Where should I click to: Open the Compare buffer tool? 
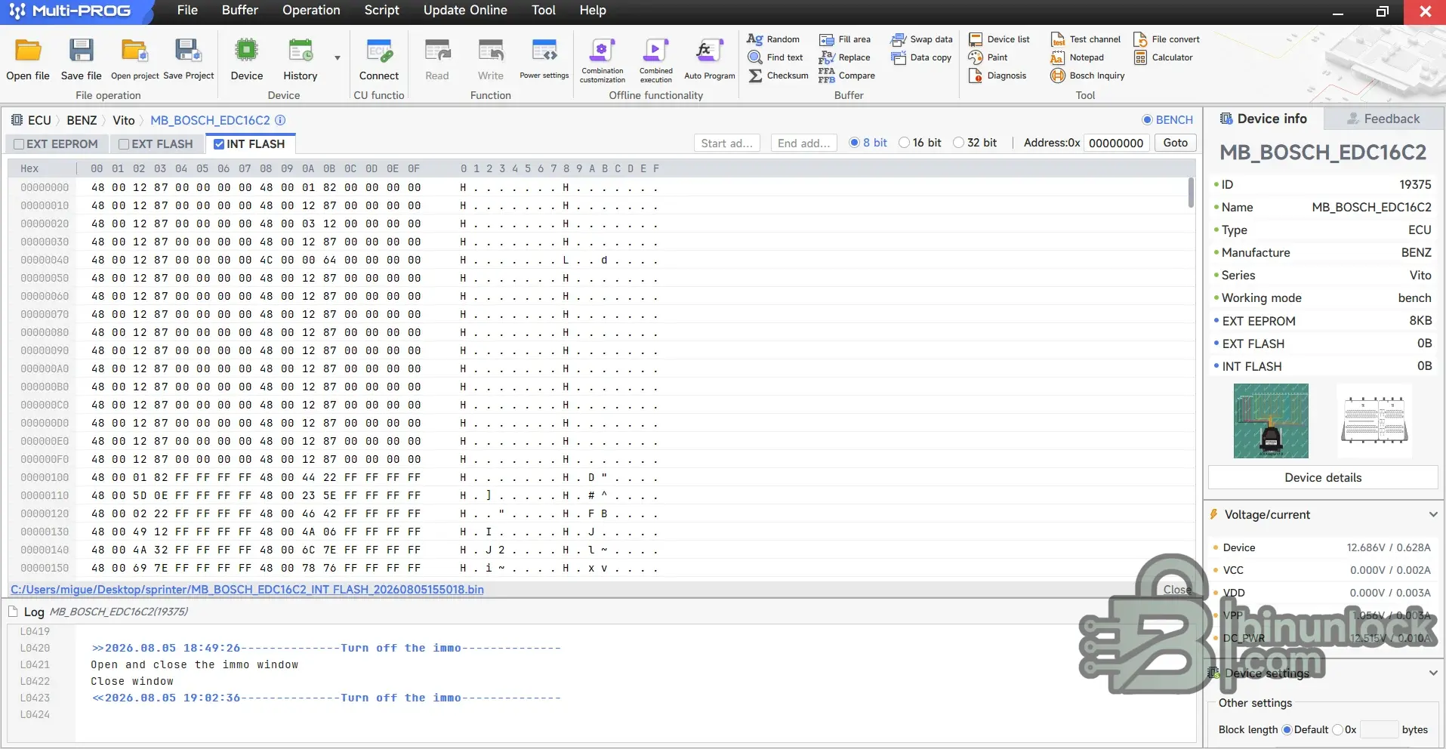[847, 76]
